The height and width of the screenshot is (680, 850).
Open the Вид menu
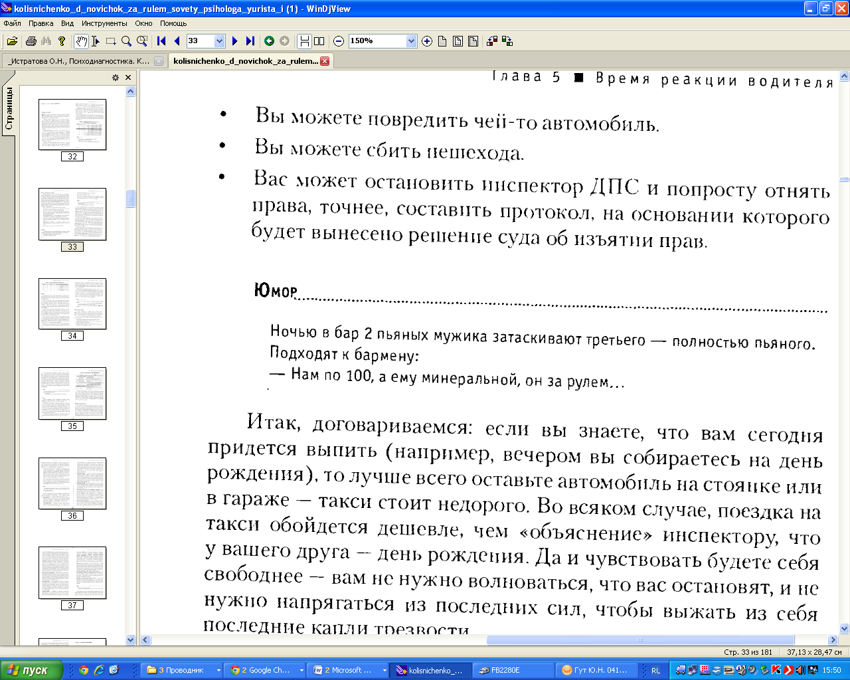coord(67,23)
